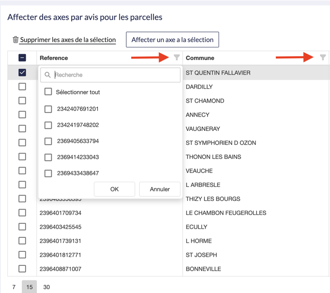Screen dimensions: 330x293
Task: Select the 2342419748202 filter checkbox
Action: [48, 125]
